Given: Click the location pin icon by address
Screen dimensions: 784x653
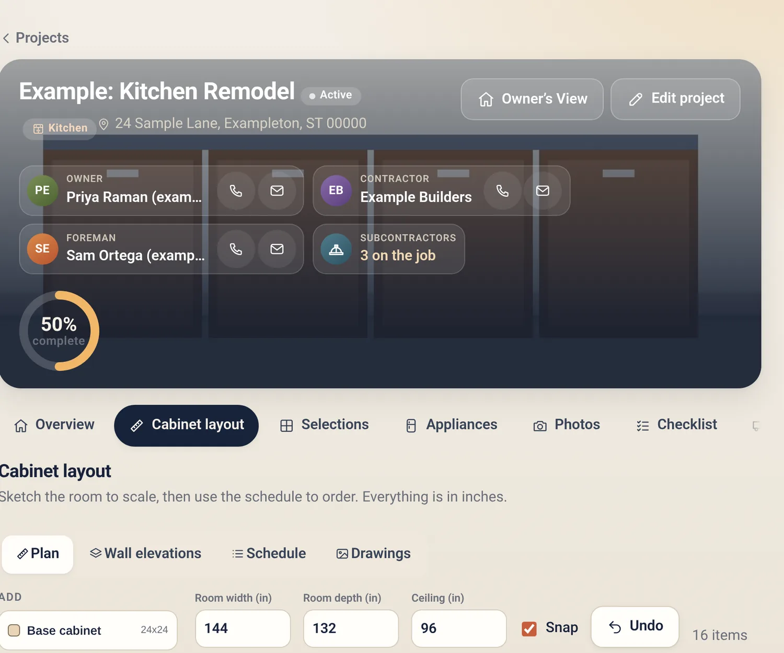Looking at the screenshot, I should tap(104, 124).
